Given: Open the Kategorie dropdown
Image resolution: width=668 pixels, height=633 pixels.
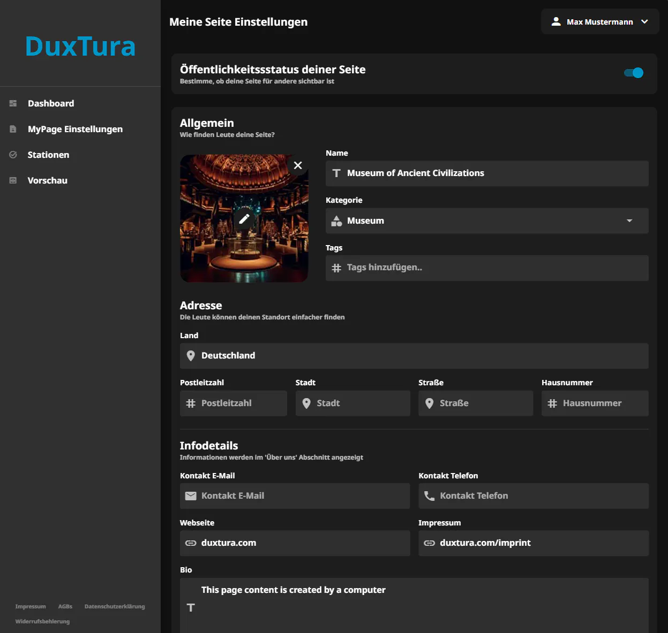Looking at the screenshot, I should click(629, 220).
